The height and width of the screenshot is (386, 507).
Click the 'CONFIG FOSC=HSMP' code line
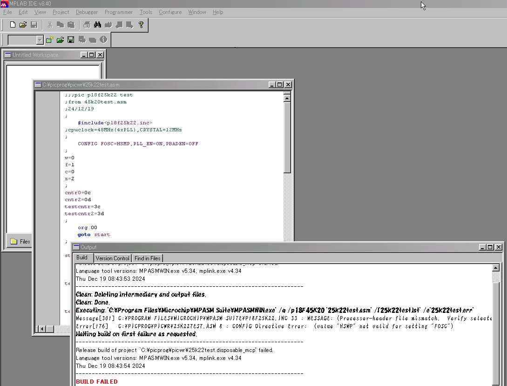click(138, 144)
